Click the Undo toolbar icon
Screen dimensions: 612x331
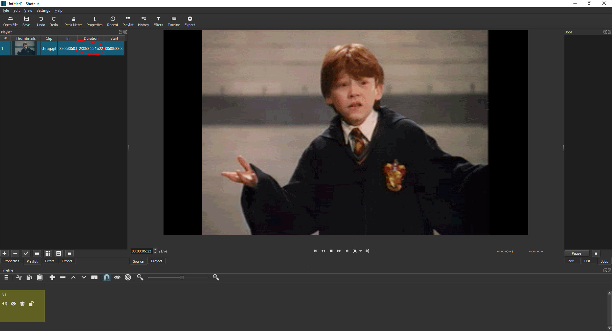point(41,21)
